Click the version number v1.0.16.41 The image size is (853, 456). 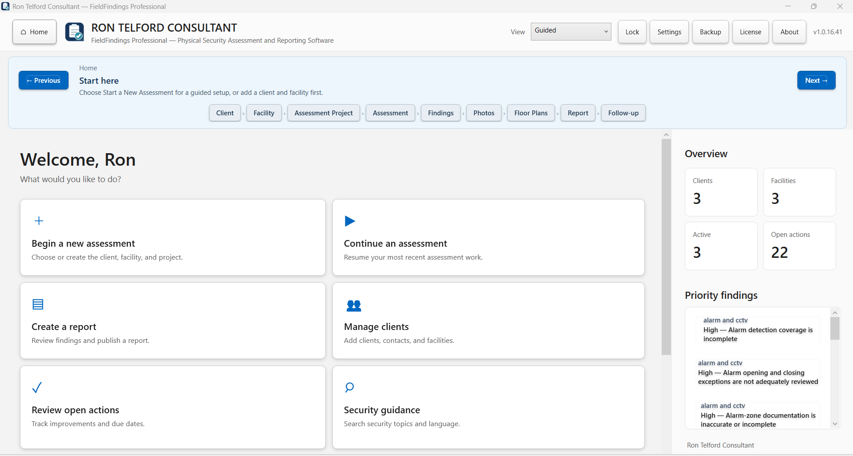828,32
